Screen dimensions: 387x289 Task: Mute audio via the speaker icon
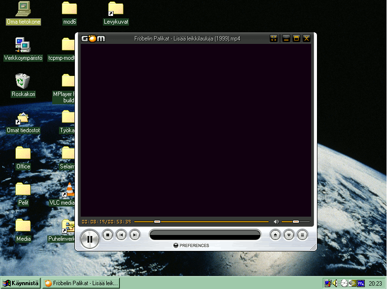coord(276,222)
